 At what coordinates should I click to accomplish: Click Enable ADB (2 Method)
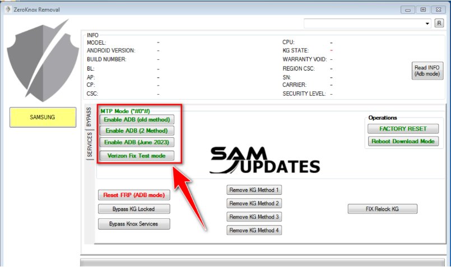coord(137,130)
